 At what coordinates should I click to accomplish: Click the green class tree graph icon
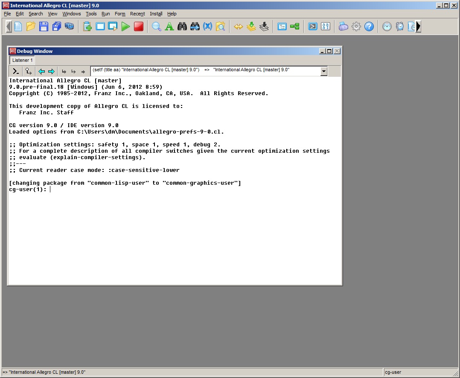click(x=295, y=26)
